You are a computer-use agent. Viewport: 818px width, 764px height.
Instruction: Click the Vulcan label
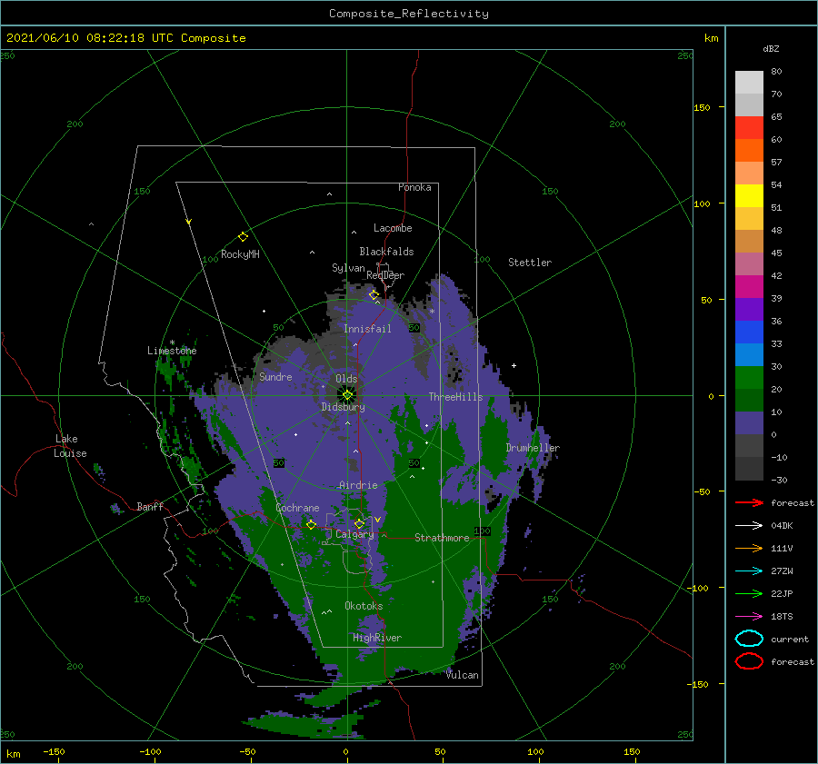463,675
